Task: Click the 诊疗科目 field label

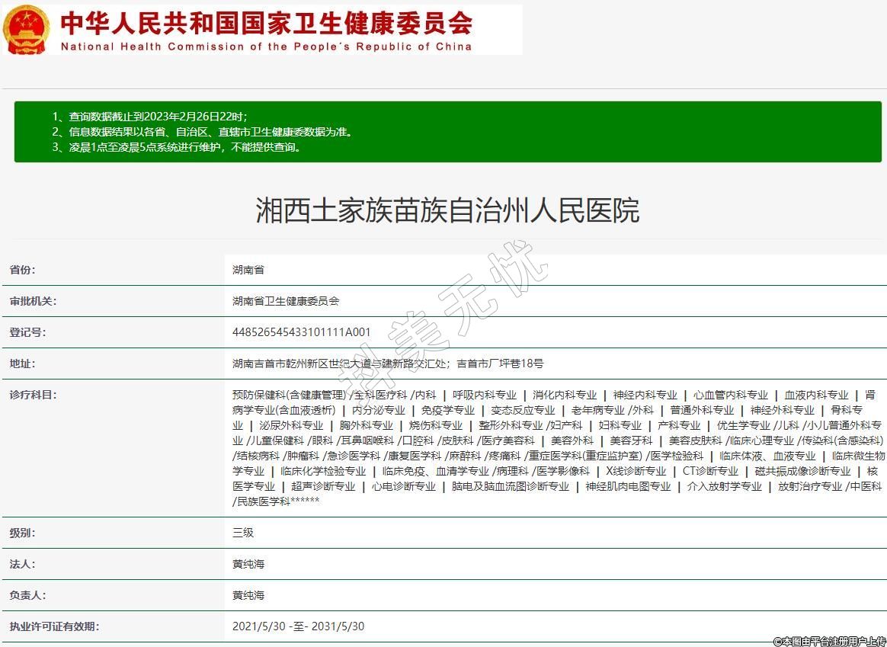Action: tap(33, 395)
